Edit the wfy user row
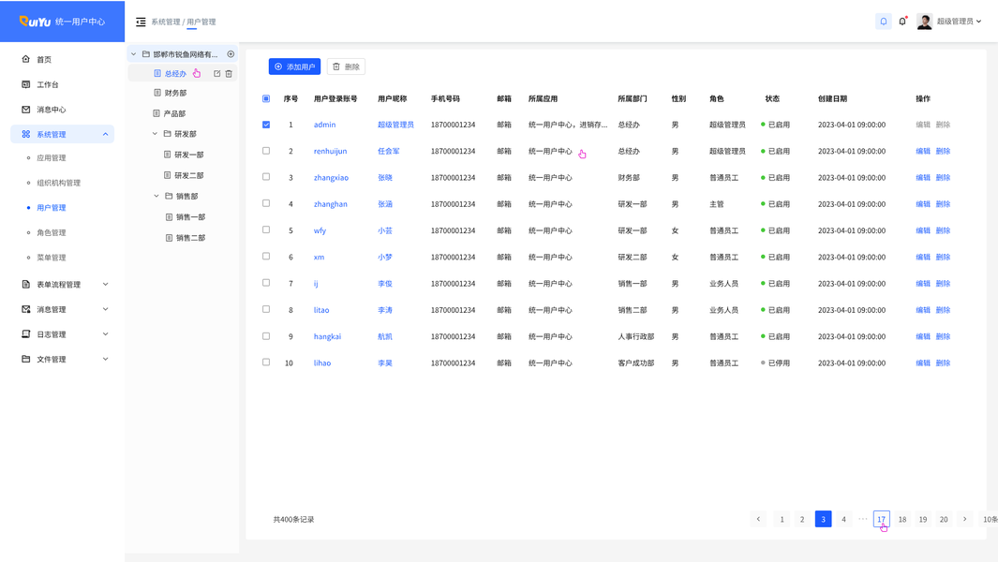Image resolution: width=998 pixels, height=562 pixels. point(923,231)
